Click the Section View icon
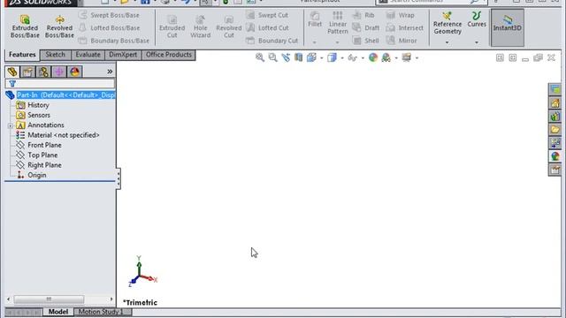 click(299, 57)
